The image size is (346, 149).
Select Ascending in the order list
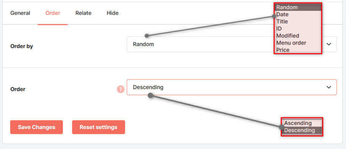[302, 123]
